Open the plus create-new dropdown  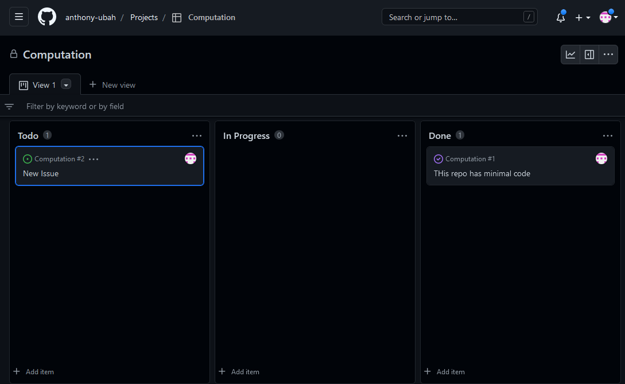coord(583,17)
